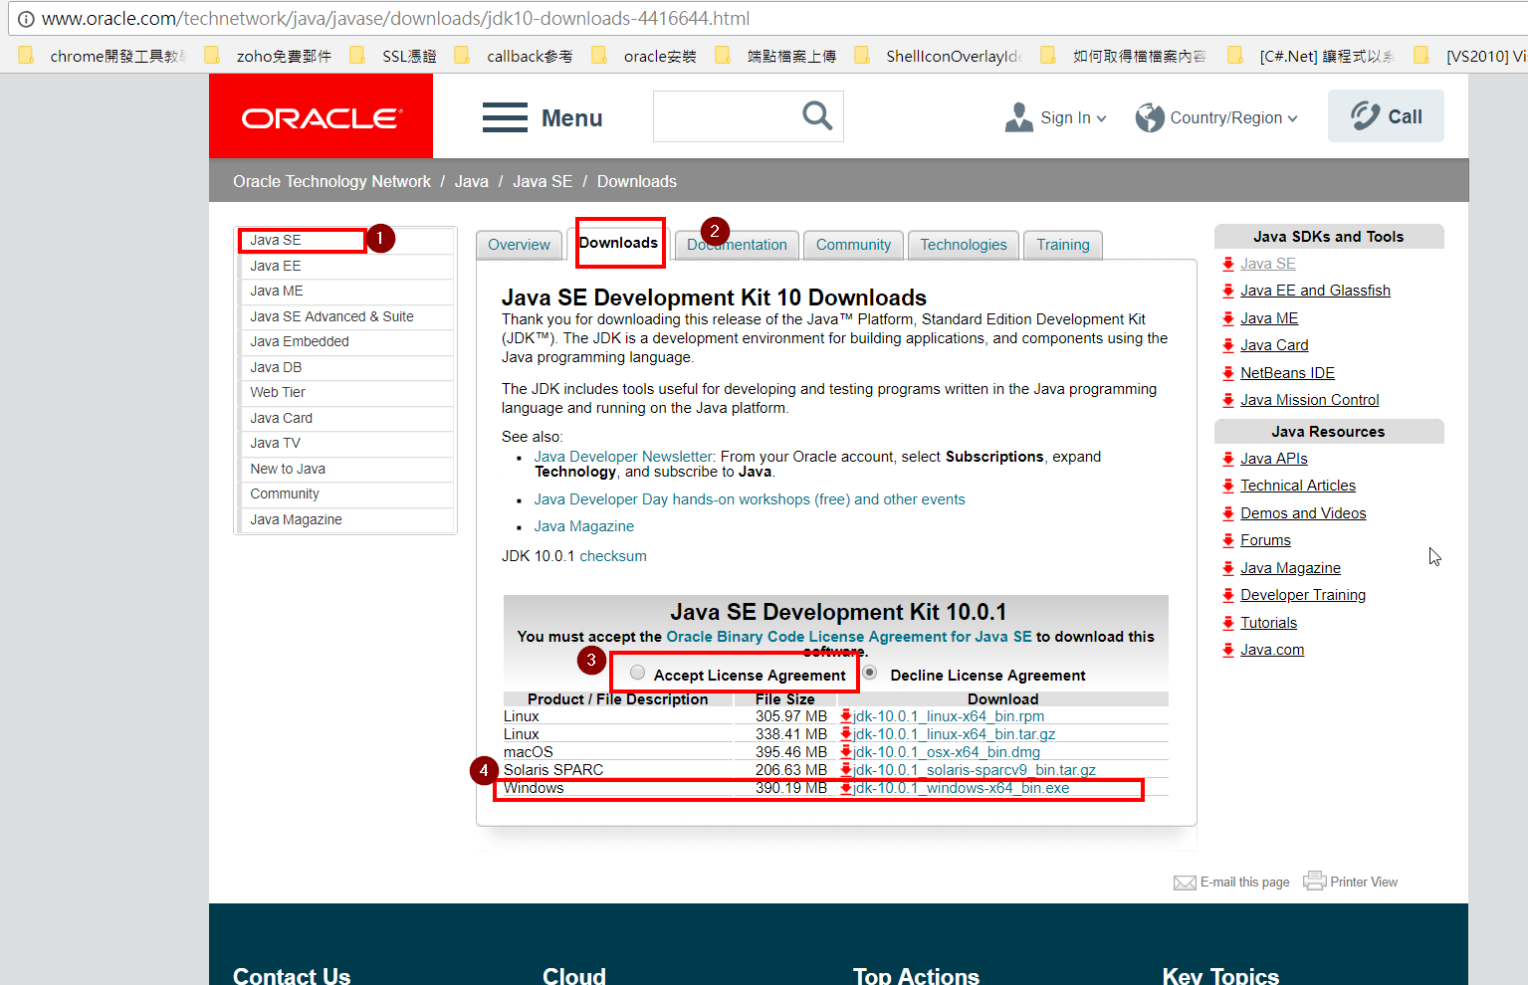
Task: Click download arrow icon beside Forums
Action: (1228, 540)
